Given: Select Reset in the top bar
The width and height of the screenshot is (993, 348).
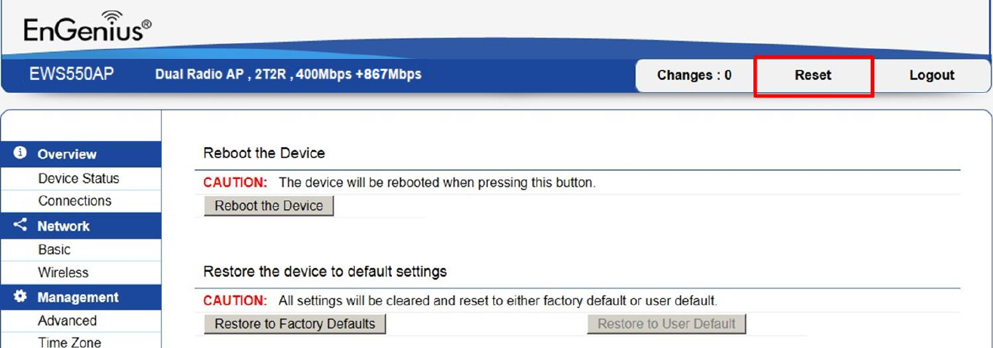Looking at the screenshot, I should (813, 75).
